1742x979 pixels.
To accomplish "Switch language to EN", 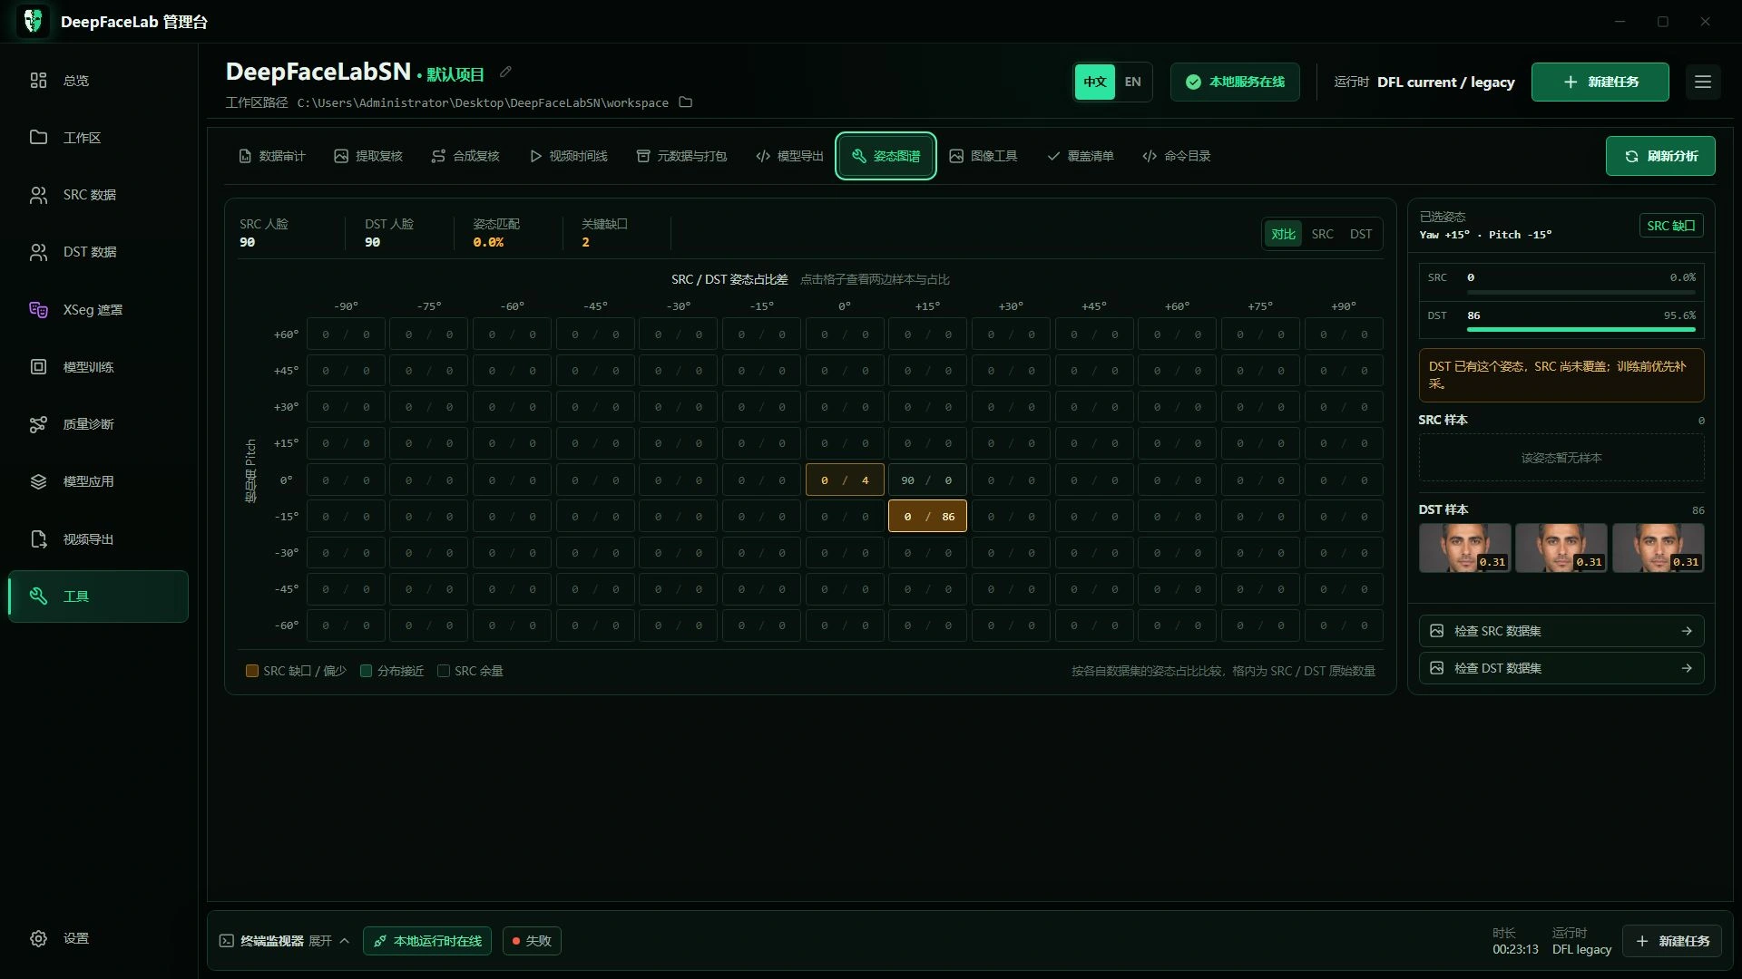I will click(x=1133, y=82).
